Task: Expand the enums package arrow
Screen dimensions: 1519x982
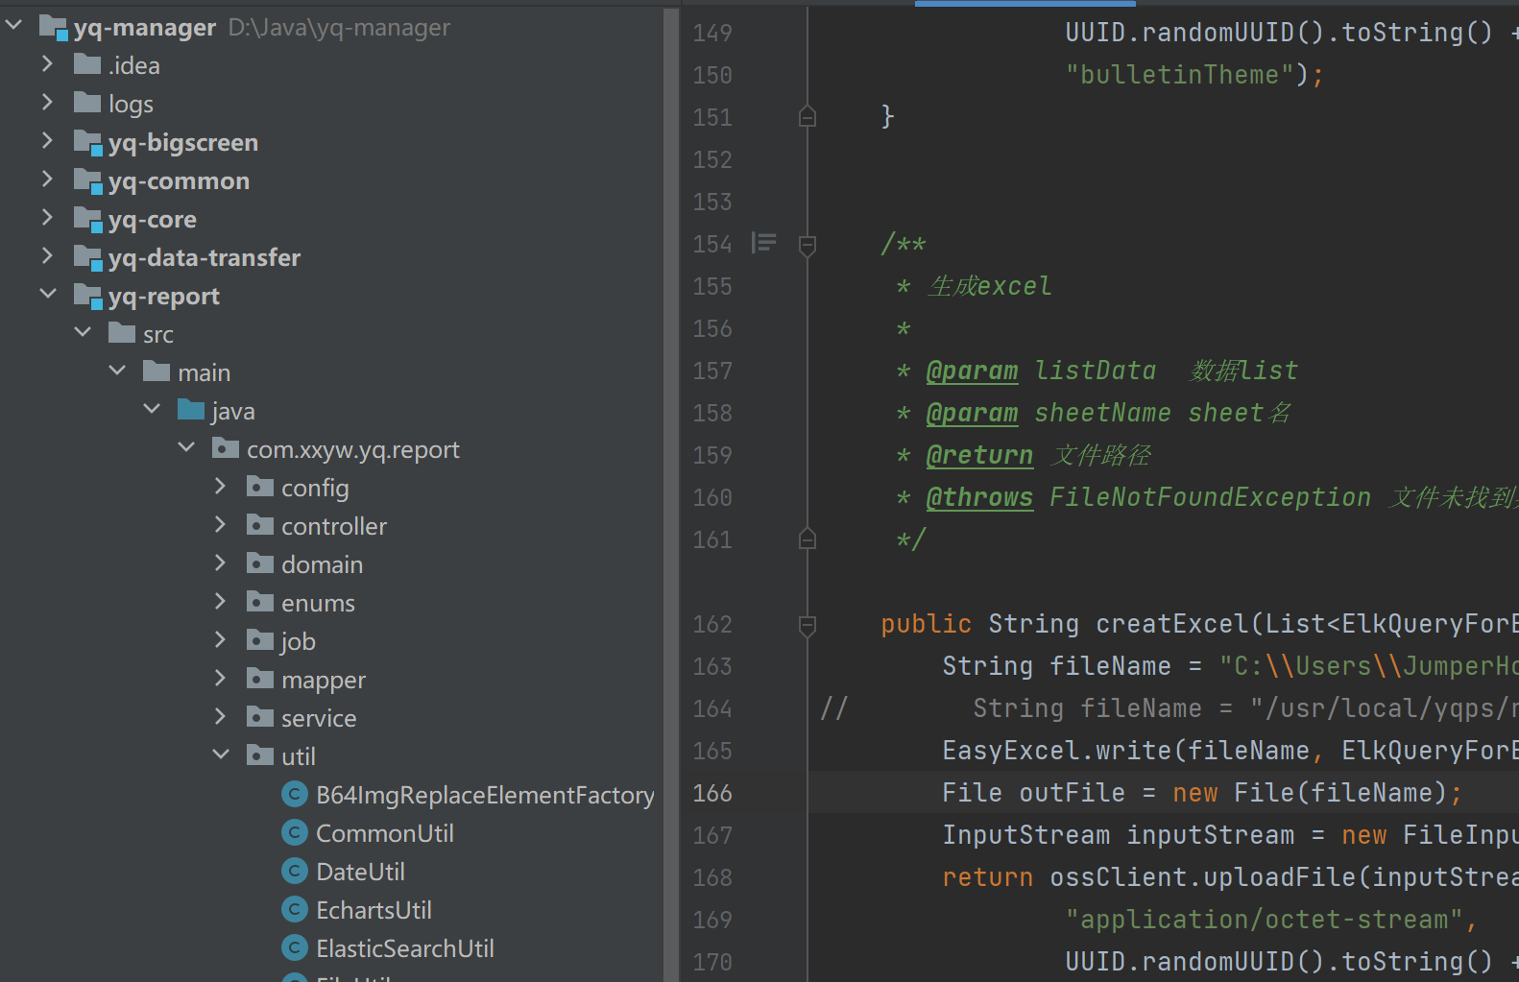Action: click(221, 602)
